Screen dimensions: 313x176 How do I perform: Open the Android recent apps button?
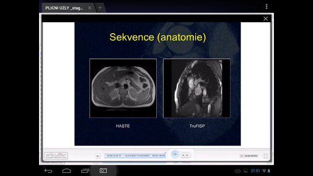click(x=85, y=171)
